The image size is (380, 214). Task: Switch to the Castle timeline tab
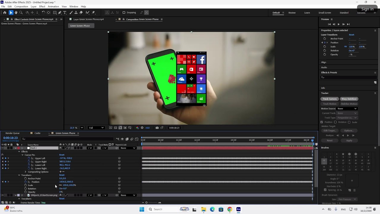tap(37, 133)
